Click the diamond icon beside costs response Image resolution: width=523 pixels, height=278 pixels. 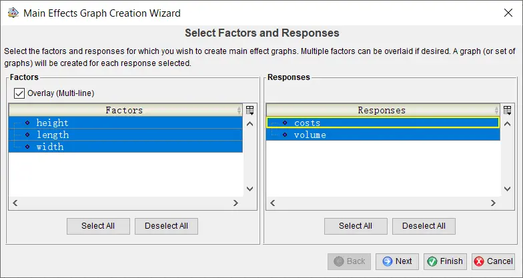[285, 123]
